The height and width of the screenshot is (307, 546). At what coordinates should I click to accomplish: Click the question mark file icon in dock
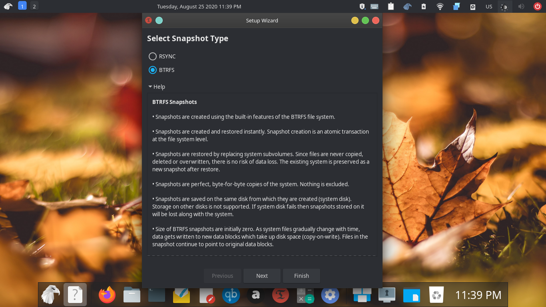click(75, 295)
